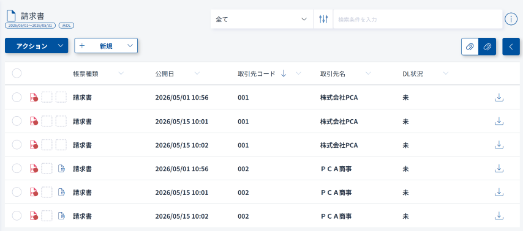This screenshot has height=231, width=523.
Task: Click the 取引先名 column header
Action: [x=333, y=74]
